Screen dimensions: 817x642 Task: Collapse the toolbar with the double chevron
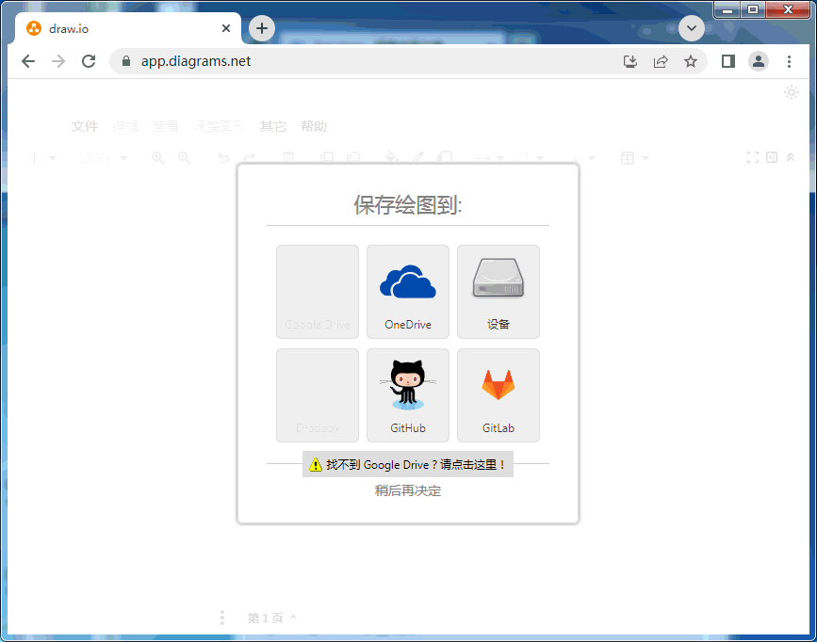coord(791,157)
